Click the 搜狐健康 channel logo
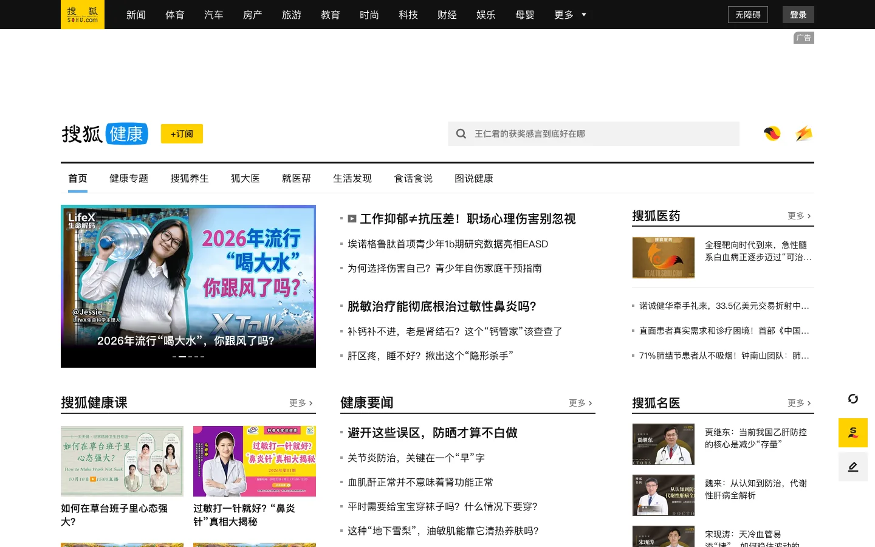The image size is (875, 547). point(105,134)
